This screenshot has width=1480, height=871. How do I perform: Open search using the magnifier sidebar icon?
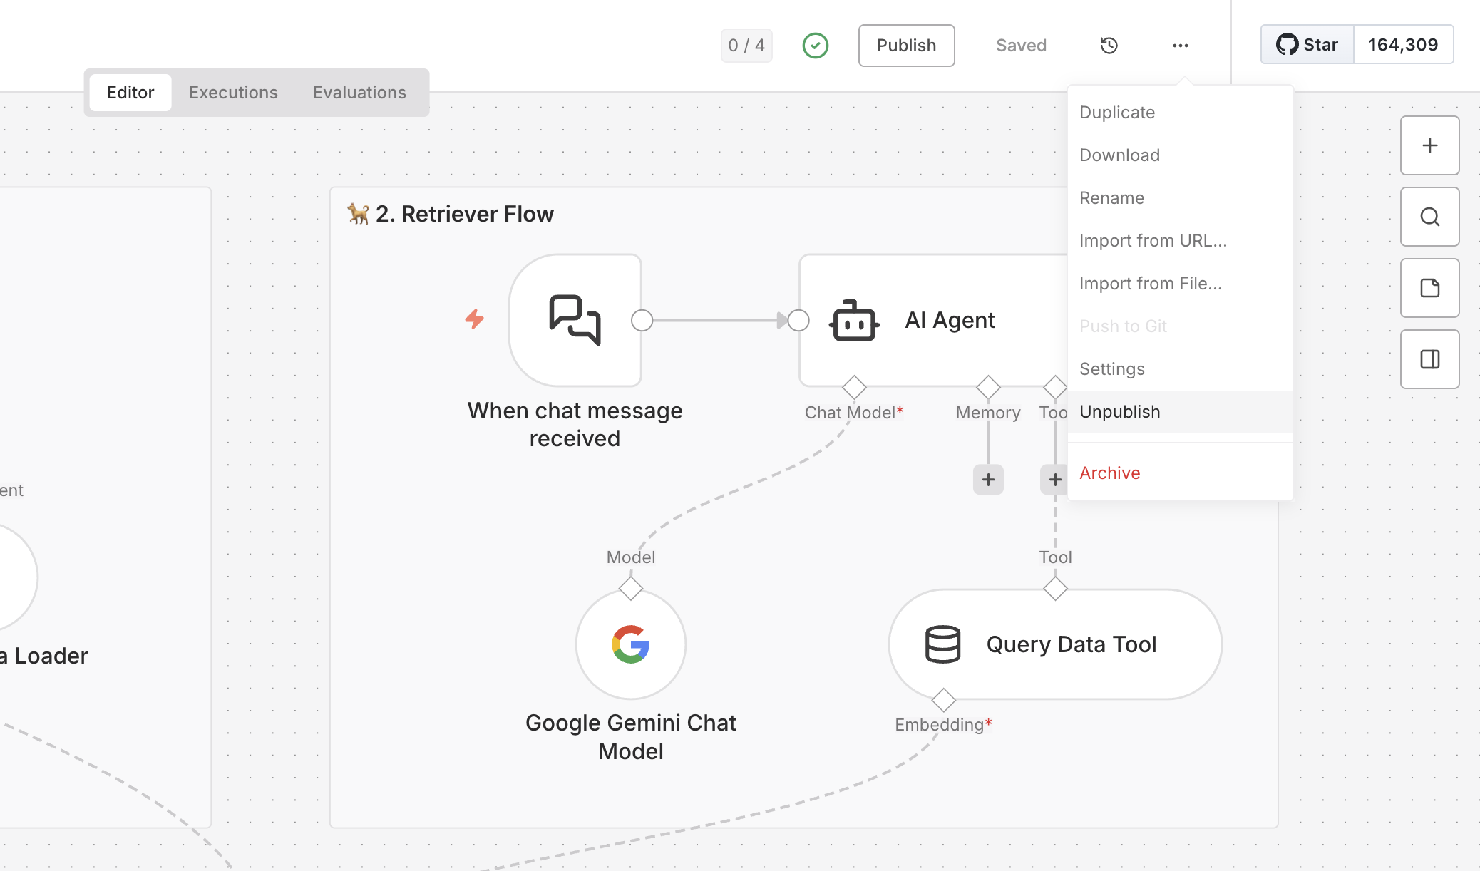tap(1429, 217)
